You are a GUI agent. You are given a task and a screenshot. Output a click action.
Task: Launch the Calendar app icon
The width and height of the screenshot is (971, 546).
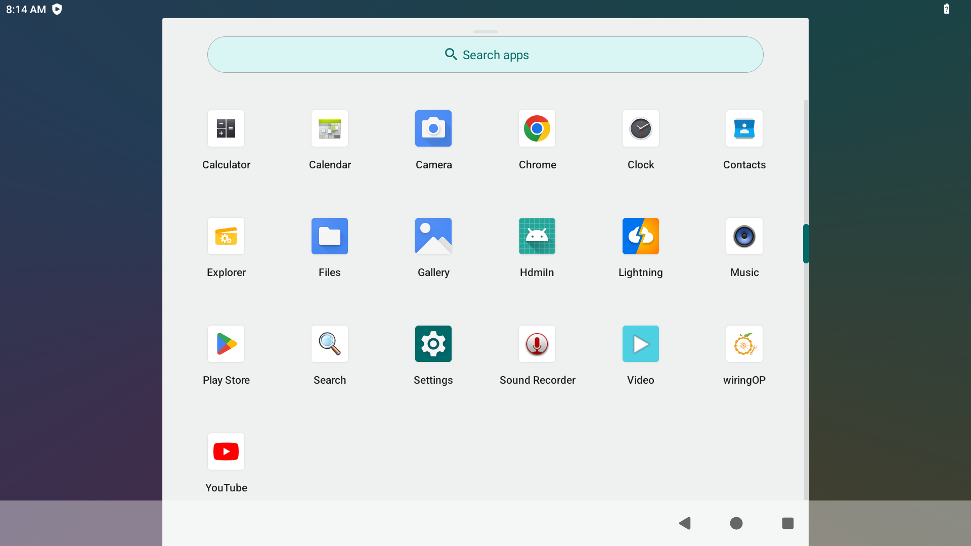point(330,128)
